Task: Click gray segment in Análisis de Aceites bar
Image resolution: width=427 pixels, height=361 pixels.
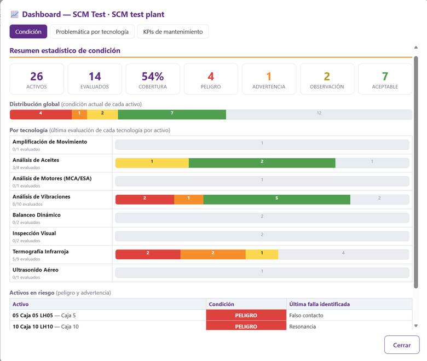Action: click(x=372, y=163)
